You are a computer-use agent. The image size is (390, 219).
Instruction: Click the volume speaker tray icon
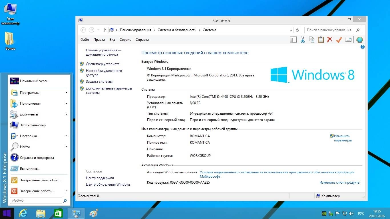coord(351,213)
